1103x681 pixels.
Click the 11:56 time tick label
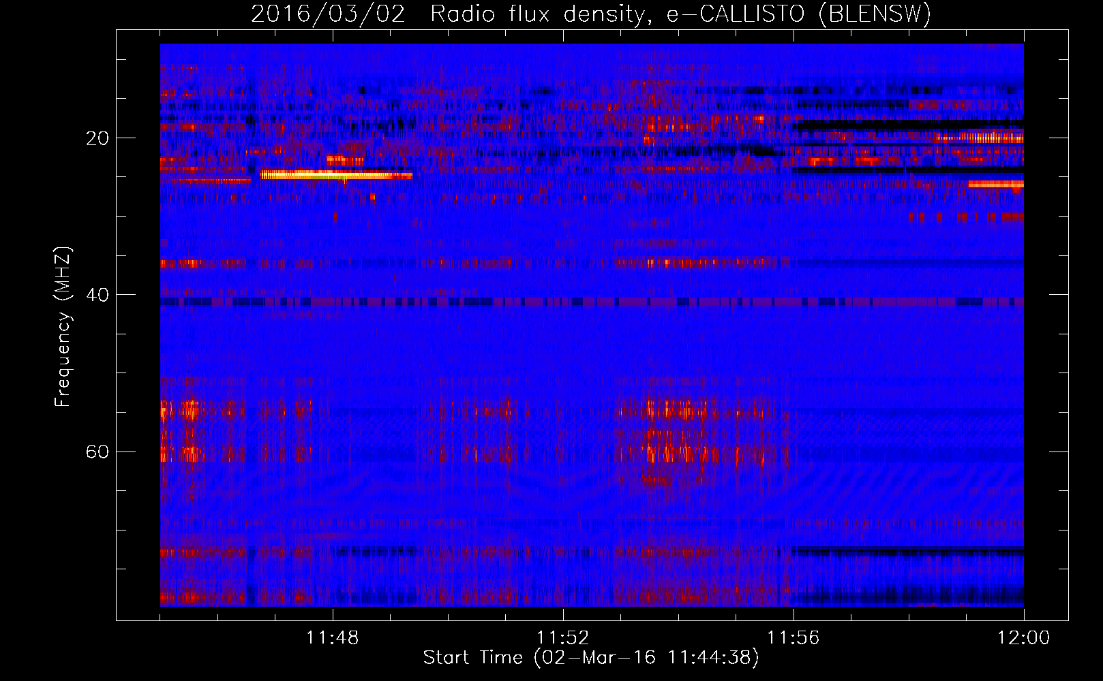[x=794, y=638]
